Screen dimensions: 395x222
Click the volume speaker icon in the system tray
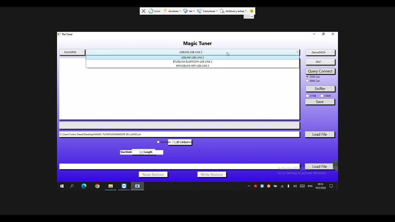point(295,186)
